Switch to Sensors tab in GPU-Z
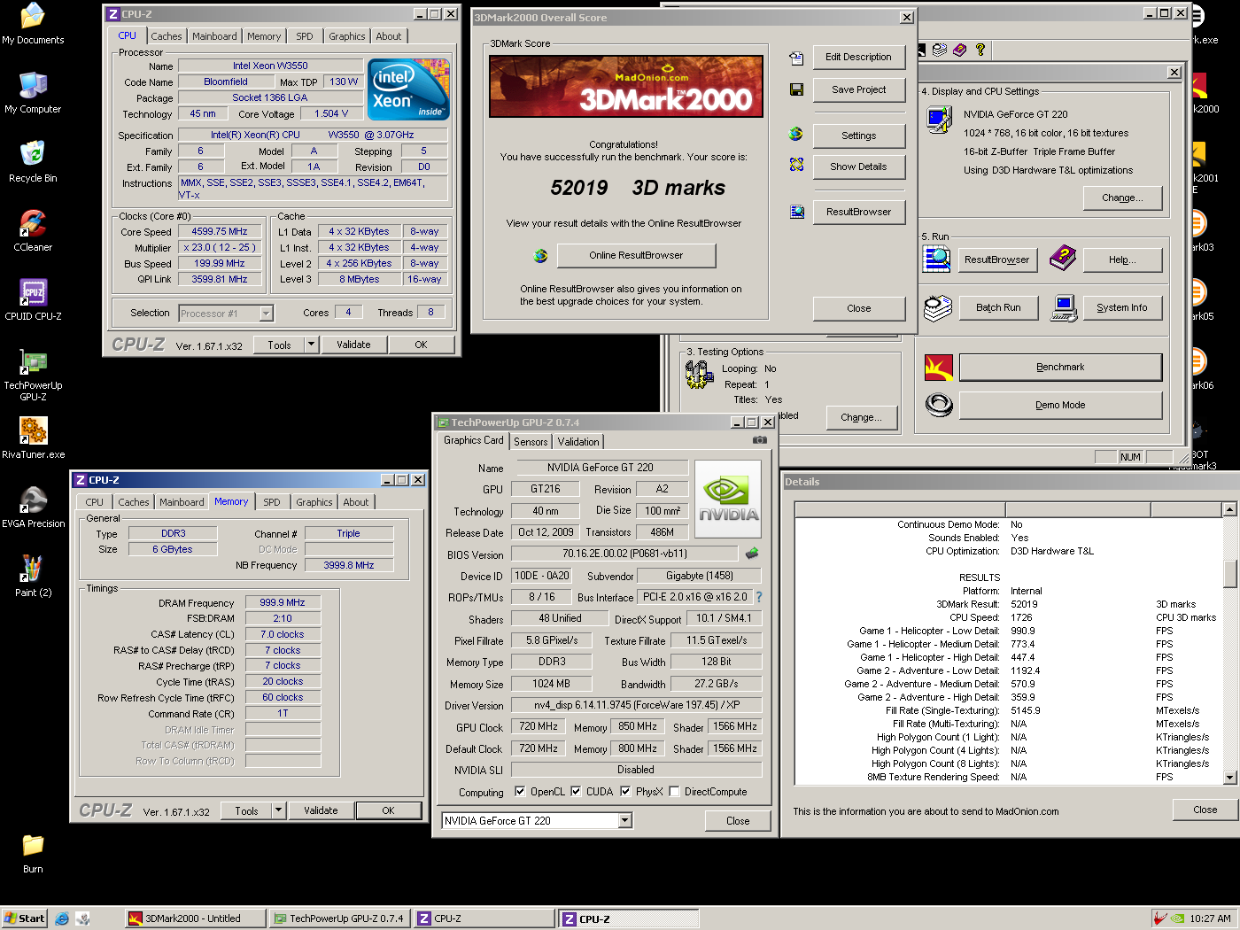1240x930 pixels. [x=531, y=442]
